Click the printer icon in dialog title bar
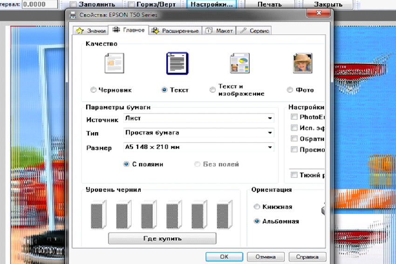396x264 pixels. [x=73, y=15]
